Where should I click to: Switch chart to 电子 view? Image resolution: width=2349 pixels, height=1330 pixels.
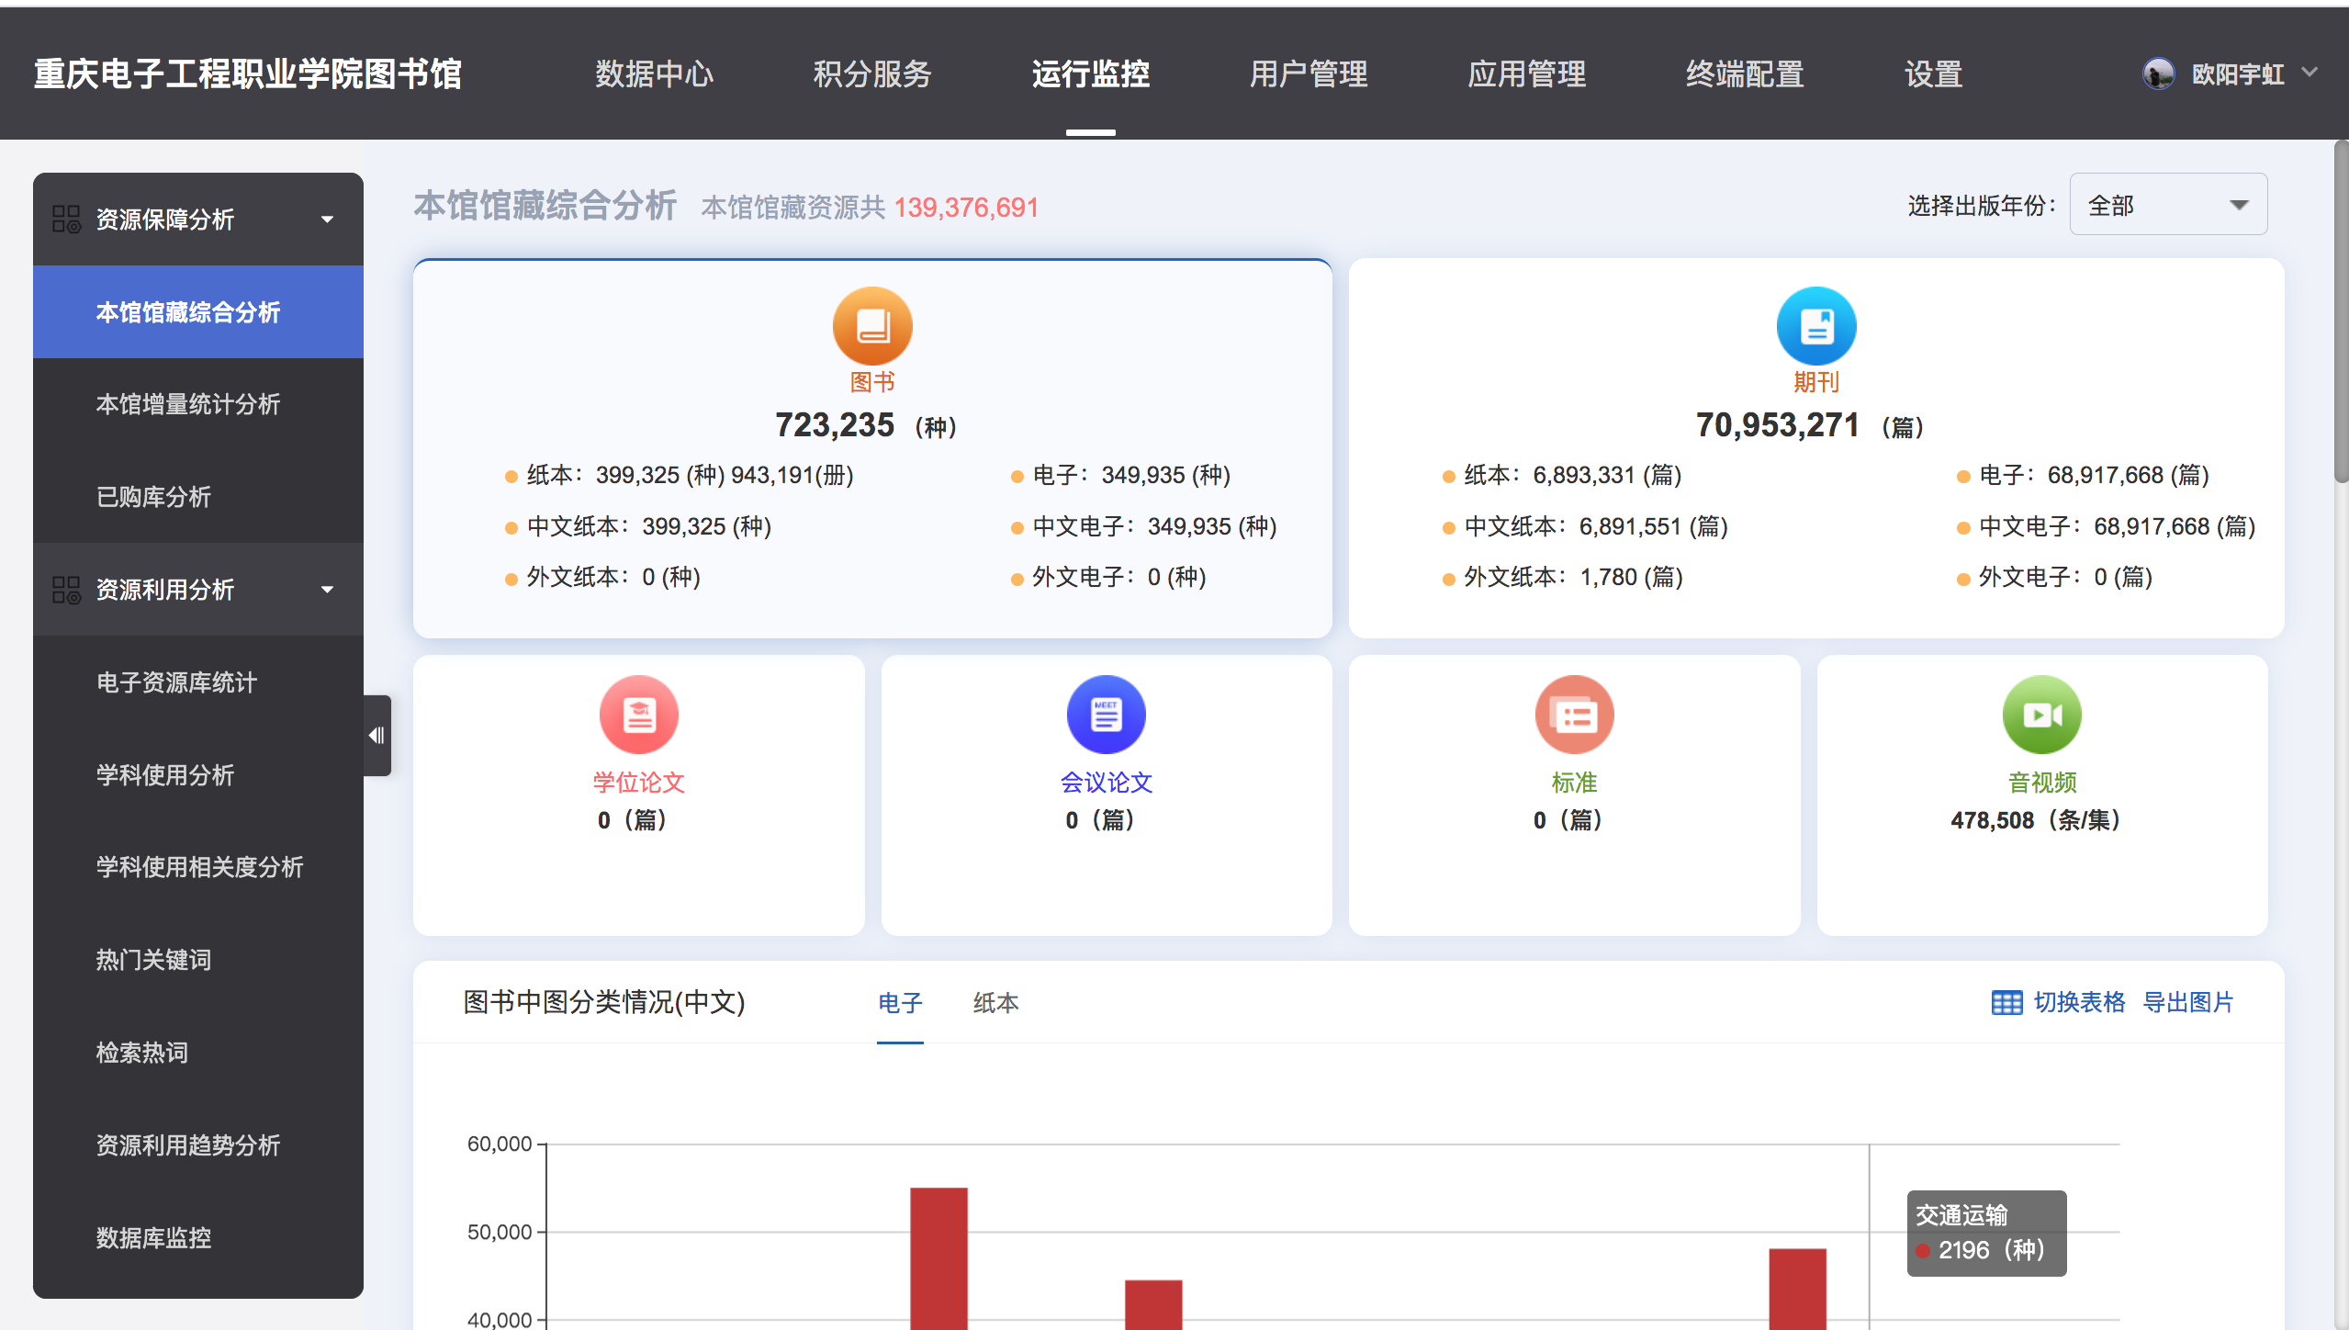(900, 1003)
